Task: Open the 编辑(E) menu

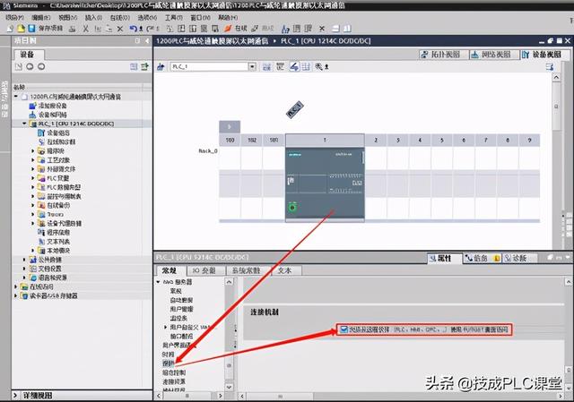Action: point(40,17)
